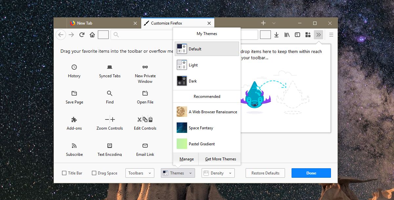Click the Home icon in toolbar
The height and width of the screenshot is (200, 394).
(x=92, y=35)
